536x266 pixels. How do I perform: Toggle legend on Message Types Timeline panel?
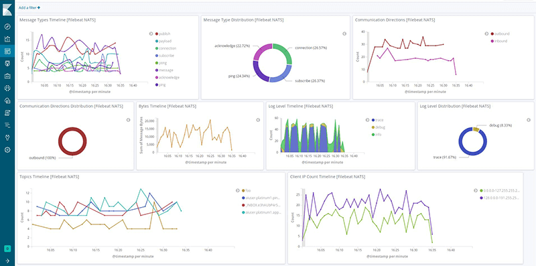(151, 34)
